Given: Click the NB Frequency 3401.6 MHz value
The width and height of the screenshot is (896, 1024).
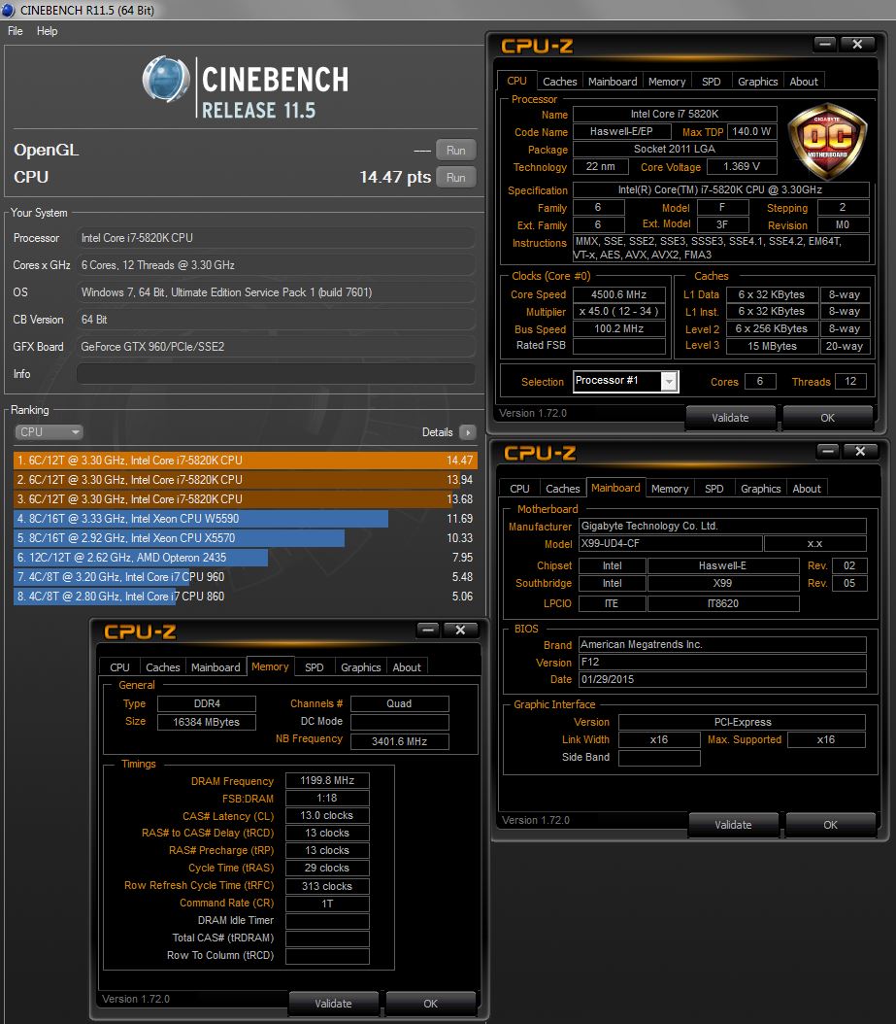Looking at the screenshot, I should click(x=399, y=742).
